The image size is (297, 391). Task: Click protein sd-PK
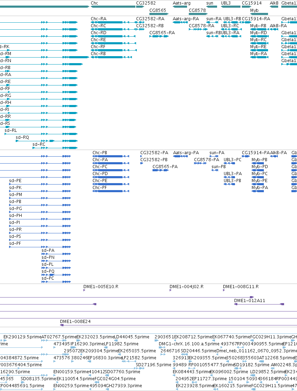pos(40,191)
